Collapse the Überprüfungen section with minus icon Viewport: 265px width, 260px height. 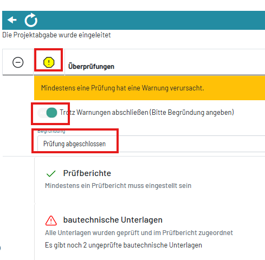pos(18,62)
